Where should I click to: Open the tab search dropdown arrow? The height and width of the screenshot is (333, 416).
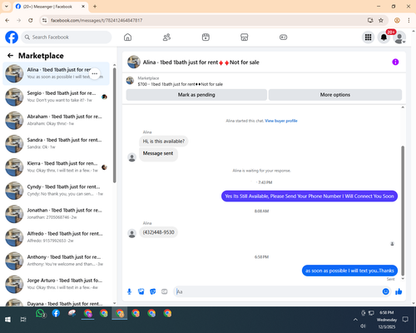pyautogui.click(x=7, y=7)
